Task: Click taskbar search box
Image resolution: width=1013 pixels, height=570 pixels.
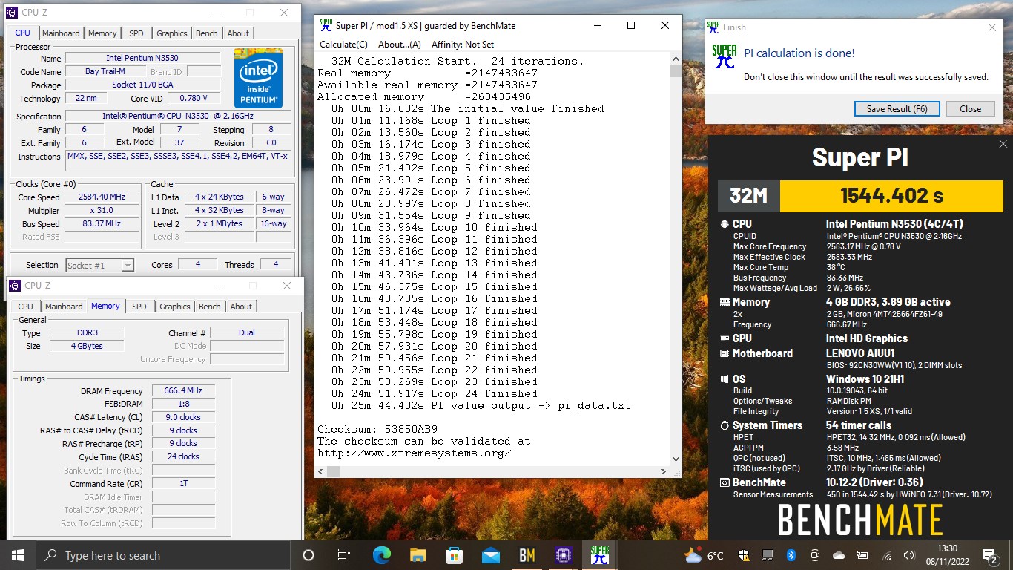Action: click(x=164, y=555)
